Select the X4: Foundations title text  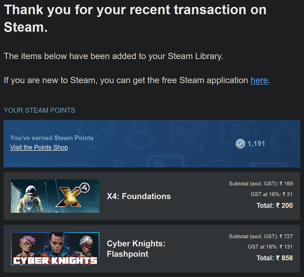coord(139,196)
